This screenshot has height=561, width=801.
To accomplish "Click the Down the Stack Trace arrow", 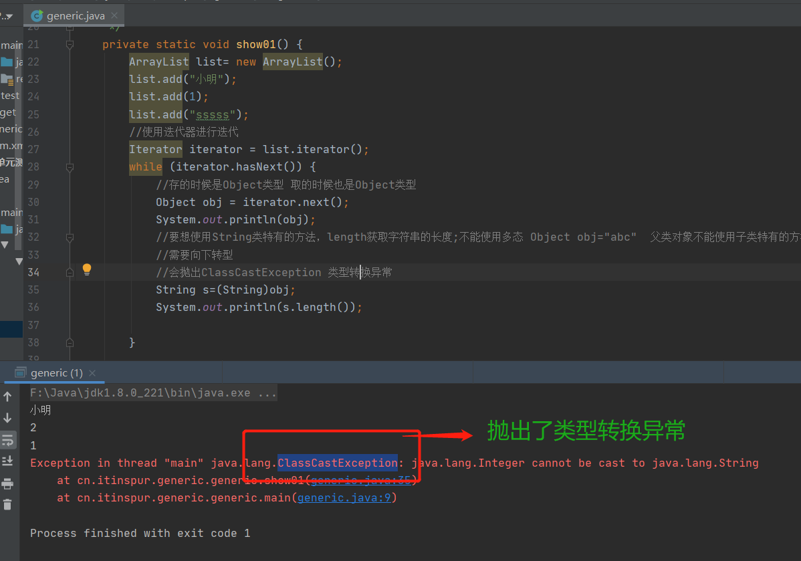I will point(7,418).
